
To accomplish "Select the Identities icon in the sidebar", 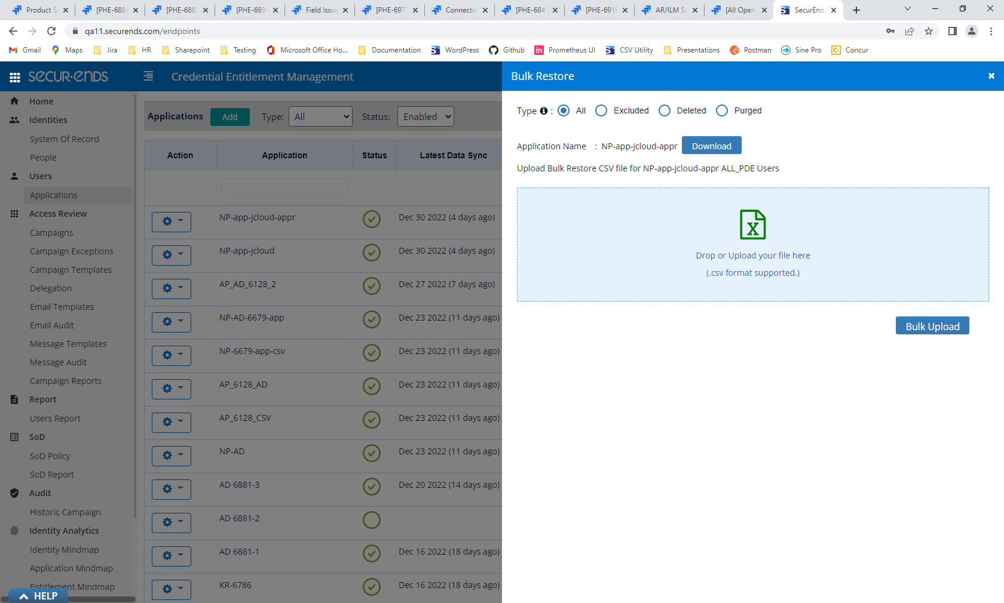I will (14, 119).
